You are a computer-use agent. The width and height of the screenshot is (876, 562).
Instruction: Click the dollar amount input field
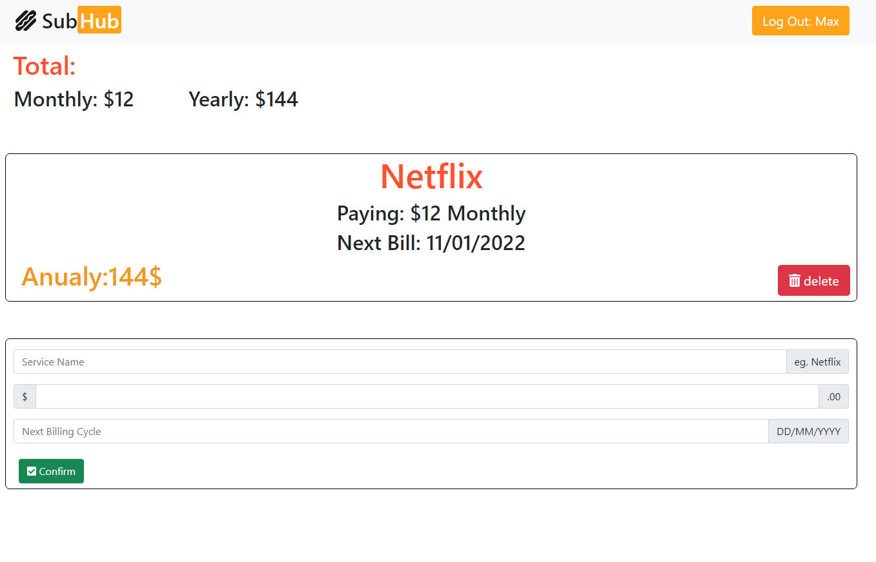(427, 396)
